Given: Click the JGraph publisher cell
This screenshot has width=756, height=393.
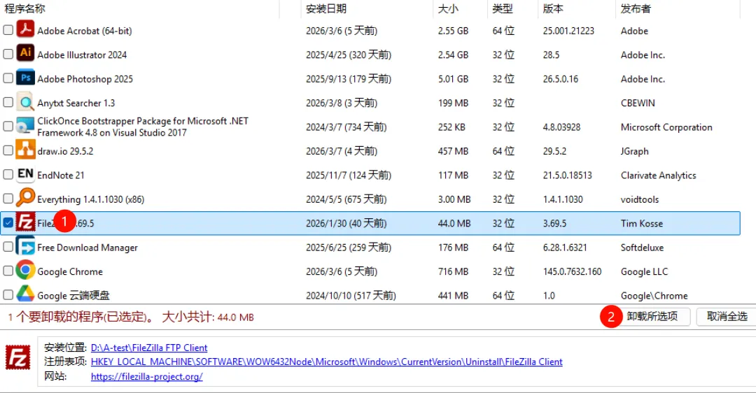Looking at the screenshot, I should click(634, 151).
